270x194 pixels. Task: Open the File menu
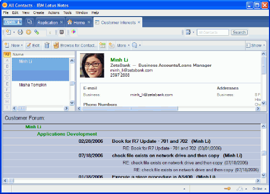point(6,12)
